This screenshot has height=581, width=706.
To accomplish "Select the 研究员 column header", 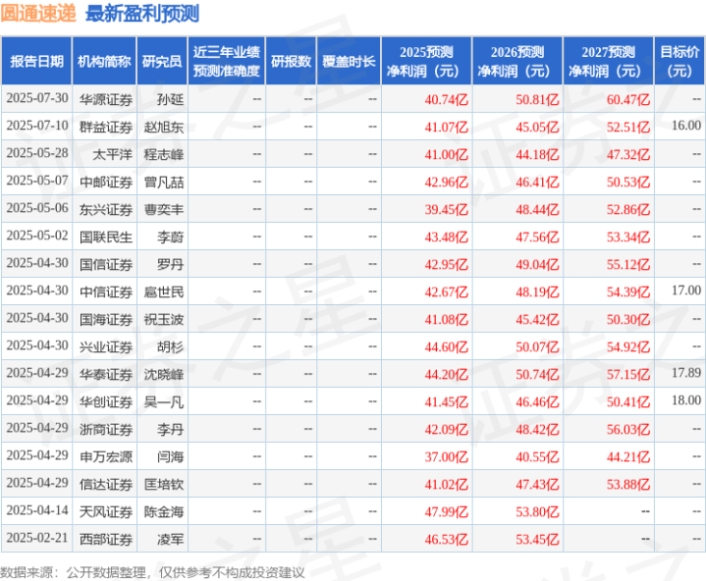I will (162, 61).
